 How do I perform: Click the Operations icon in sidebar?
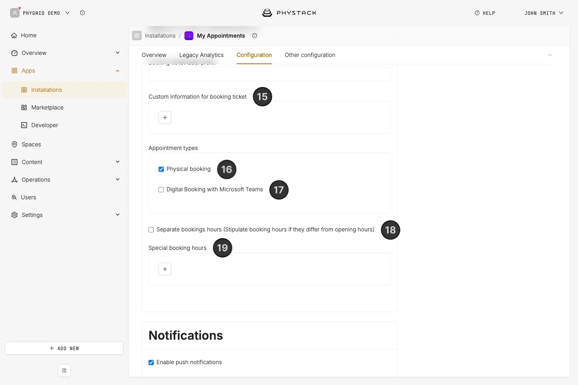14,180
